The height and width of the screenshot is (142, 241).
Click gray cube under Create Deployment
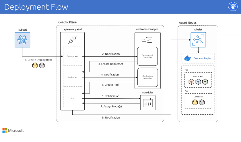pos(42,65)
